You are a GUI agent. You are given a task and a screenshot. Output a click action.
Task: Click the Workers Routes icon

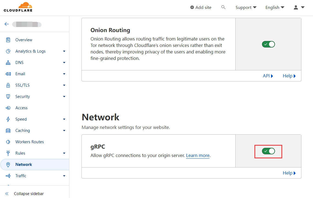[8, 142]
